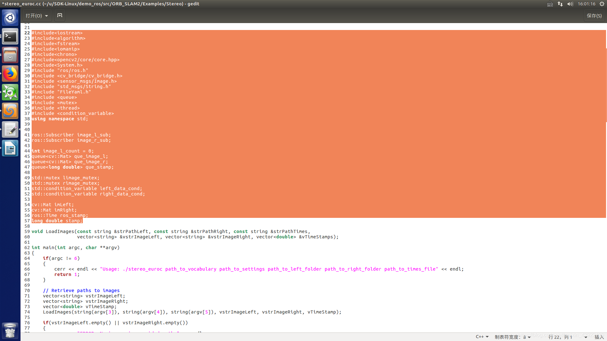Image resolution: width=607 pixels, height=341 pixels.
Task: Open the orange swirl app in dock
Action: (x=10, y=111)
